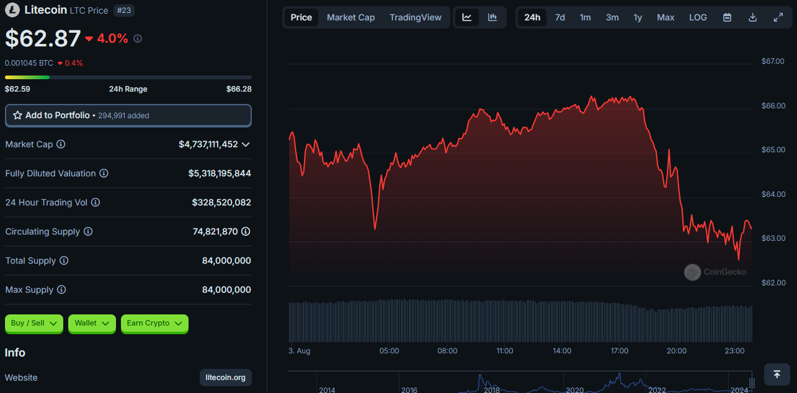Select the 24h time range

tap(532, 17)
